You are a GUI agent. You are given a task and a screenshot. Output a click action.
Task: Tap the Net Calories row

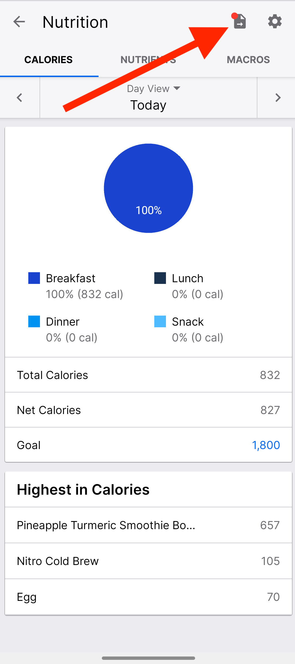pyautogui.click(x=148, y=410)
